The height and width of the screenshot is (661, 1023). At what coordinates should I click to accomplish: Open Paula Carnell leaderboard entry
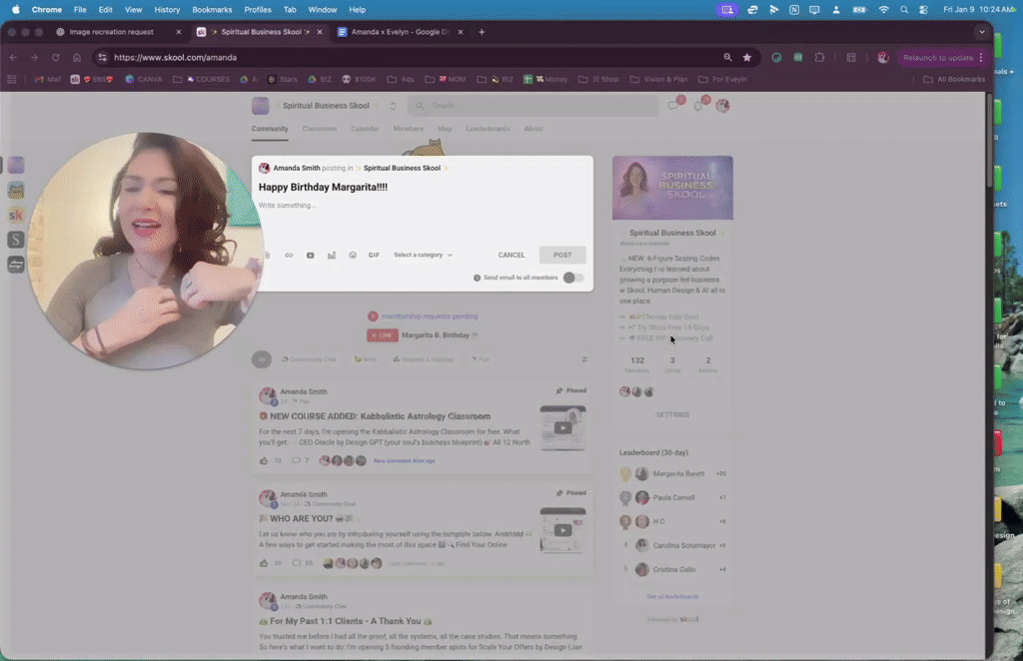coord(672,497)
